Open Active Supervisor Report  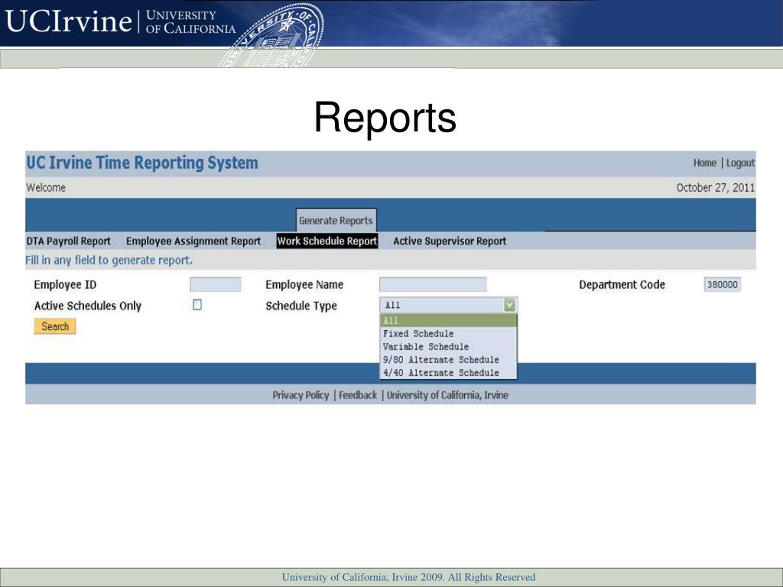[450, 241]
